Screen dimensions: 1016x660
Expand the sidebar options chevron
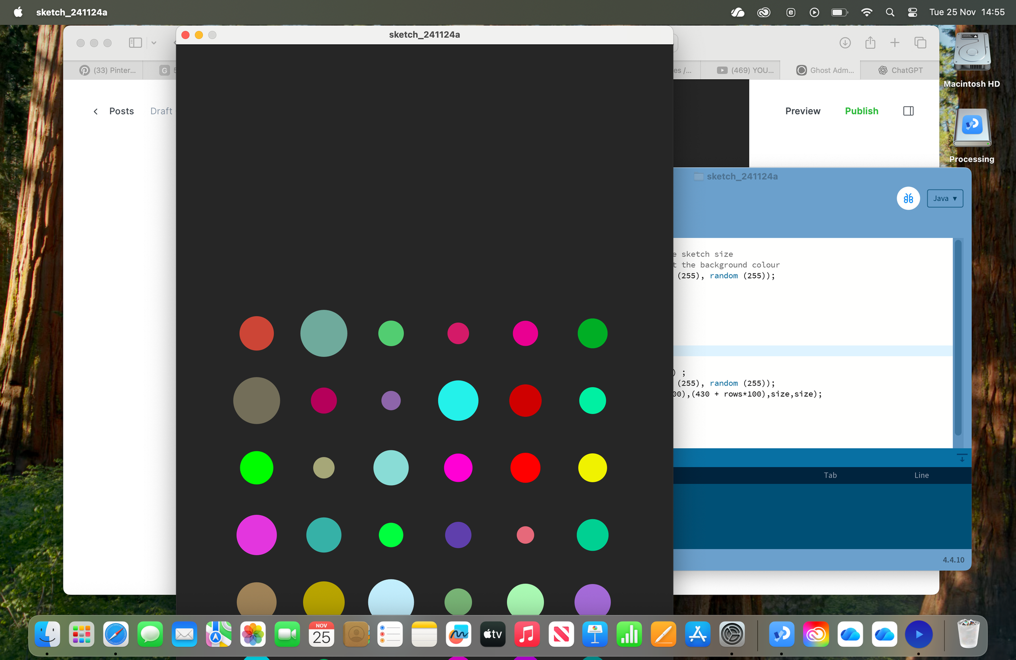click(x=154, y=43)
